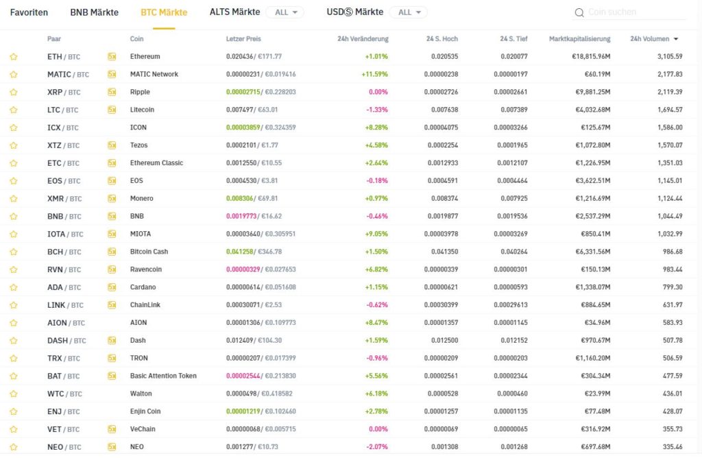Favorite the XRP/BTC pair star
This screenshot has width=702, height=458.
pyautogui.click(x=14, y=93)
